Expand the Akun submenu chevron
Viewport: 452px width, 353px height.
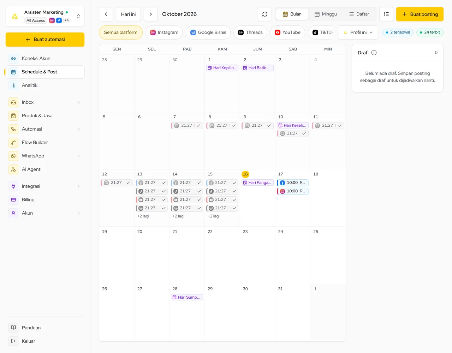79,213
